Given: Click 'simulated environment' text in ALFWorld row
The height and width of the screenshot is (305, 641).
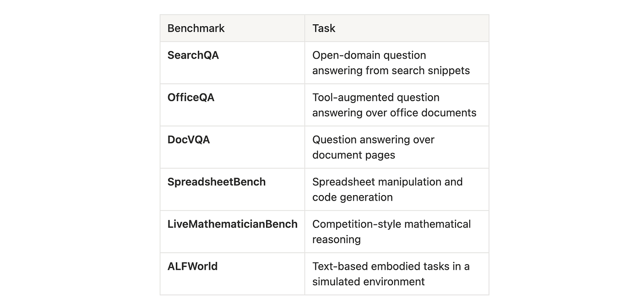Looking at the screenshot, I should pos(369,281).
